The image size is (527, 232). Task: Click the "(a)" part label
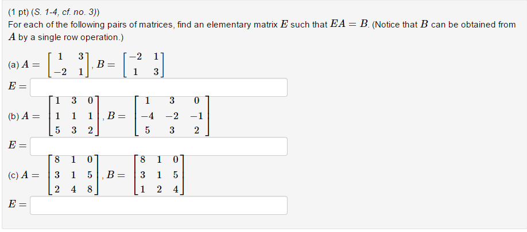coord(13,65)
